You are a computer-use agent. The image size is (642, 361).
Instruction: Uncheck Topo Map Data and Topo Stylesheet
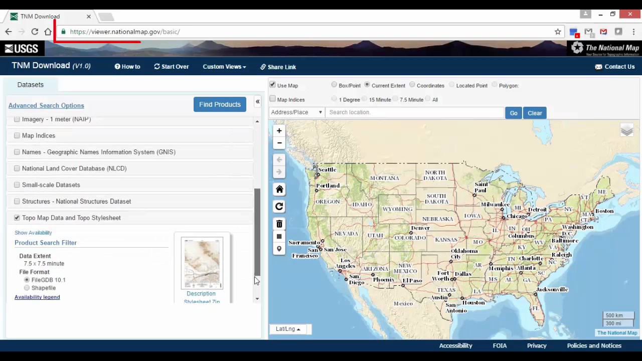tap(17, 218)
